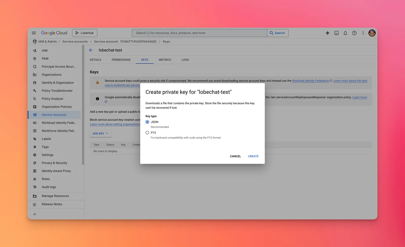The image size is (405, 247).
Task: Focus the resources search input field
Action: 199,33
